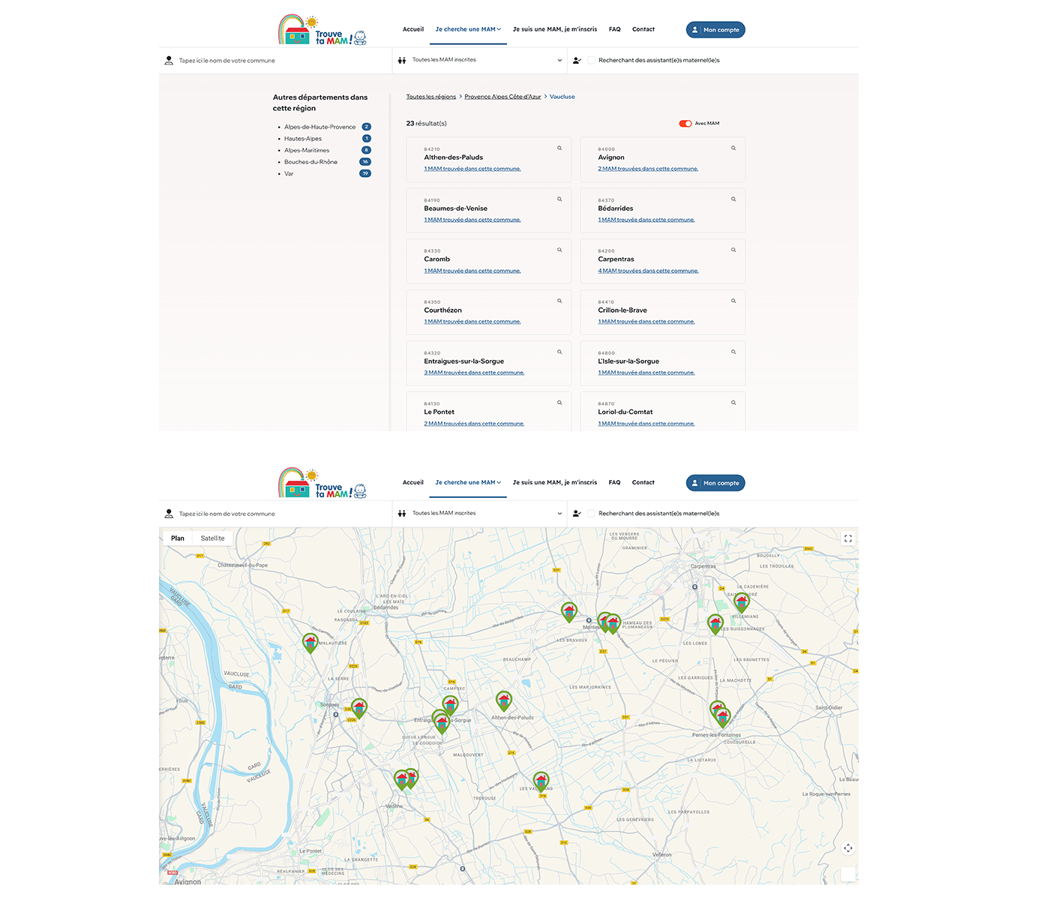Viewport: 1050px width, 900px height.
Task: Select the MAM marker at Les Valayans
Action: click(x=541, y=781)
